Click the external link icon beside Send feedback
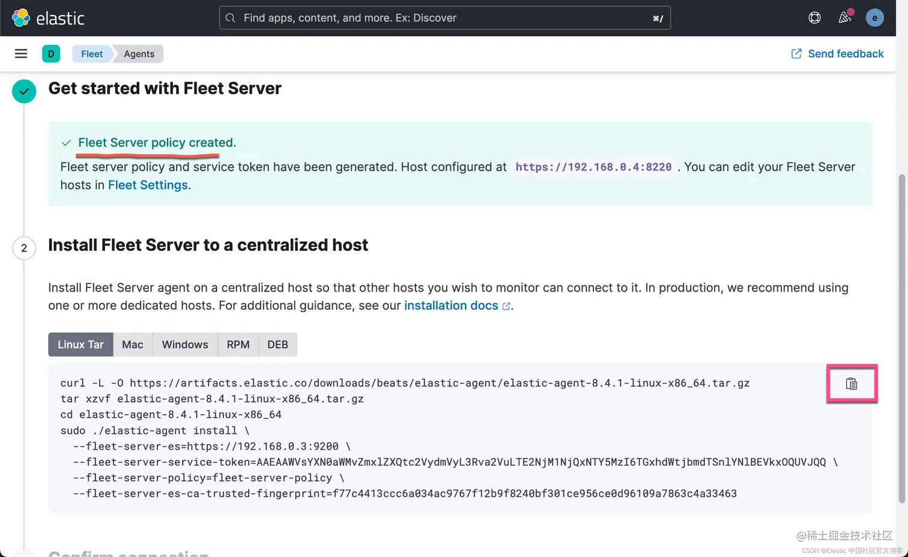This screenshot has height=557, width=908. [796, 54]
